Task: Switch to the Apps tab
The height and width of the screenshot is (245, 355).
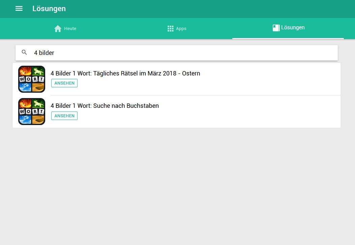Action: (x=177, y=29)
